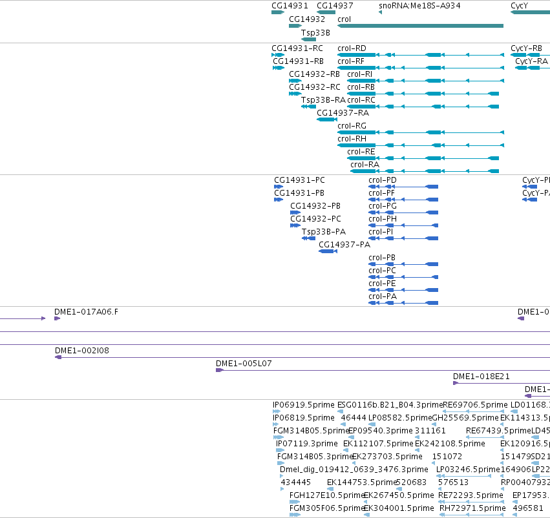
Task: Select the DME1-002I08 BAC clone label
Action: pos(81,351)
